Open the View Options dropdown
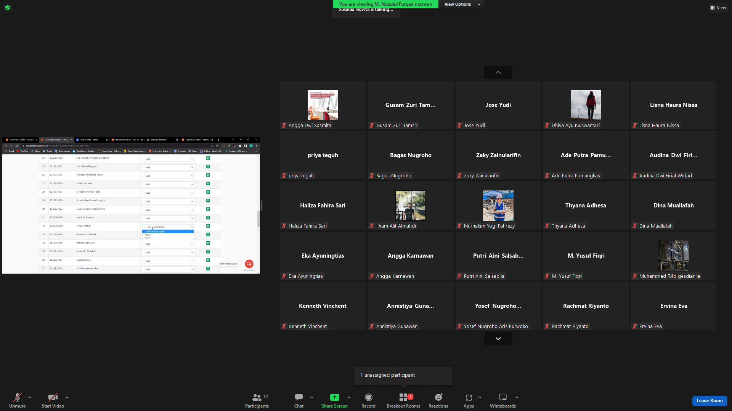 pos(462,4)
